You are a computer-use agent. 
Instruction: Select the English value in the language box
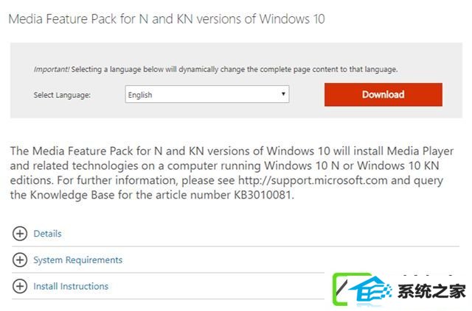click(x=140, y=95)
